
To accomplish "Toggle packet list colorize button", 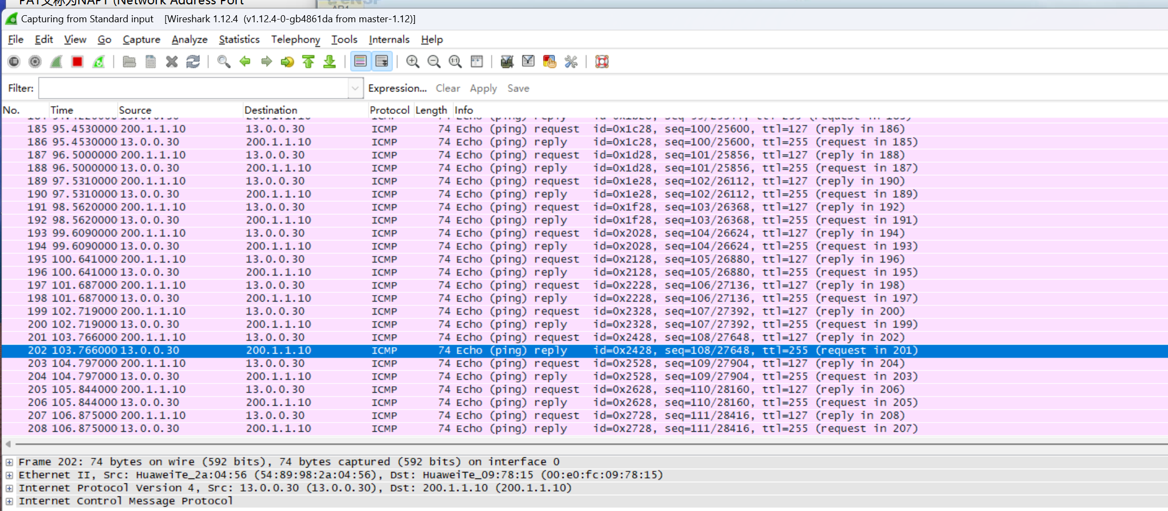I will pos(361,62).
